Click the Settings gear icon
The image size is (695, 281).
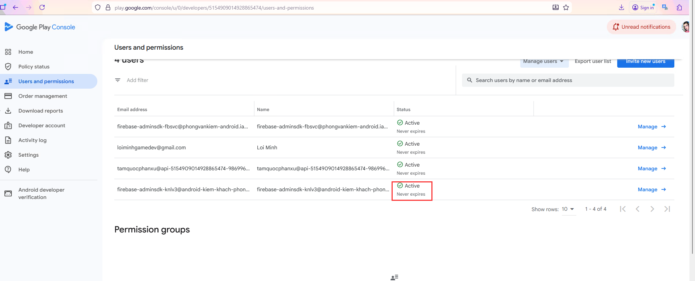click(x=8, y=155)
